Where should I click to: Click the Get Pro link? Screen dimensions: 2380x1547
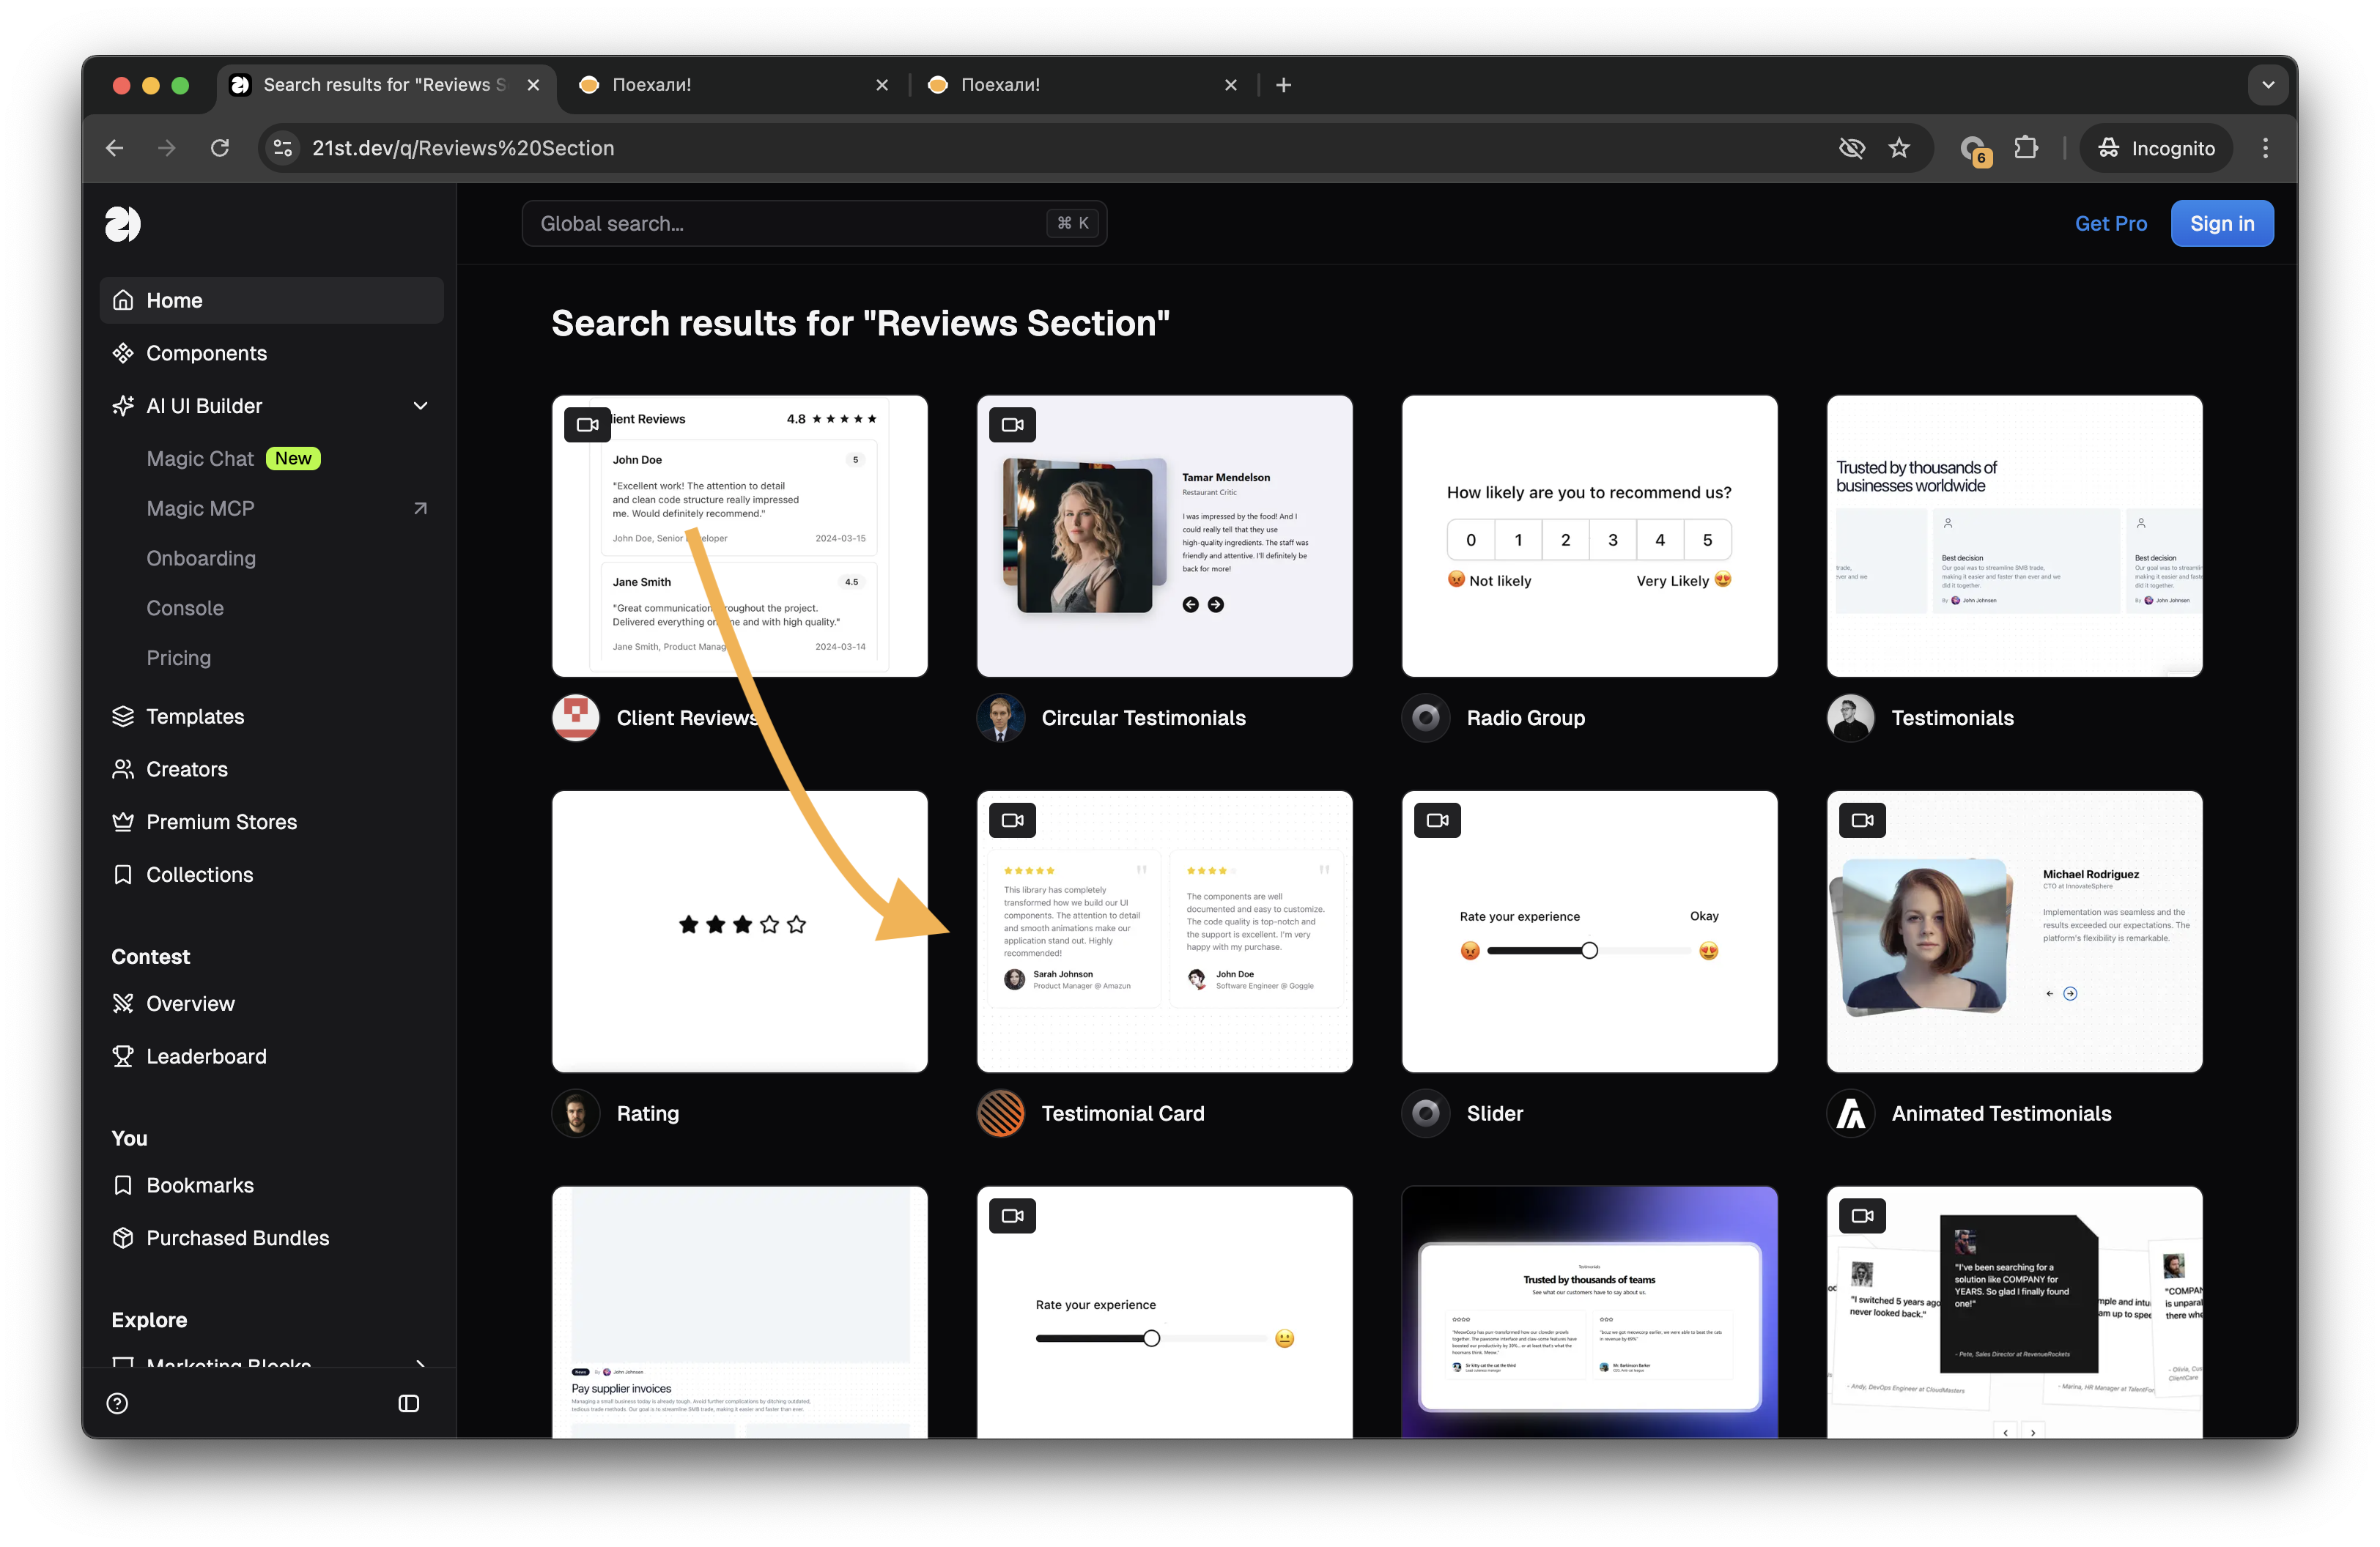click(2110, 224)
